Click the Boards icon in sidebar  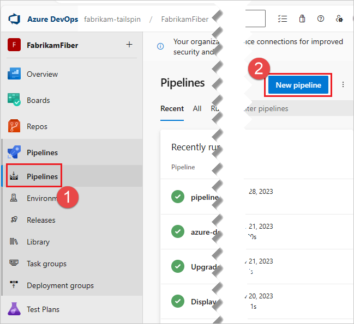pyautogui.click(x=14, y=100)
